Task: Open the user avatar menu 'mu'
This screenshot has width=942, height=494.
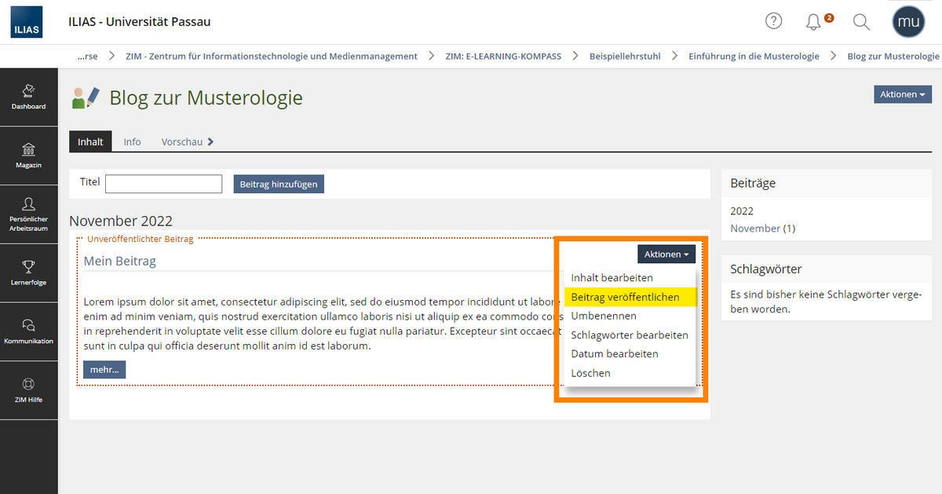Action: click(909, 22)
